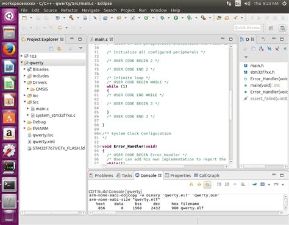Open the Window menu
Viewport: 289px width, 225px height.
coord(159,10)
